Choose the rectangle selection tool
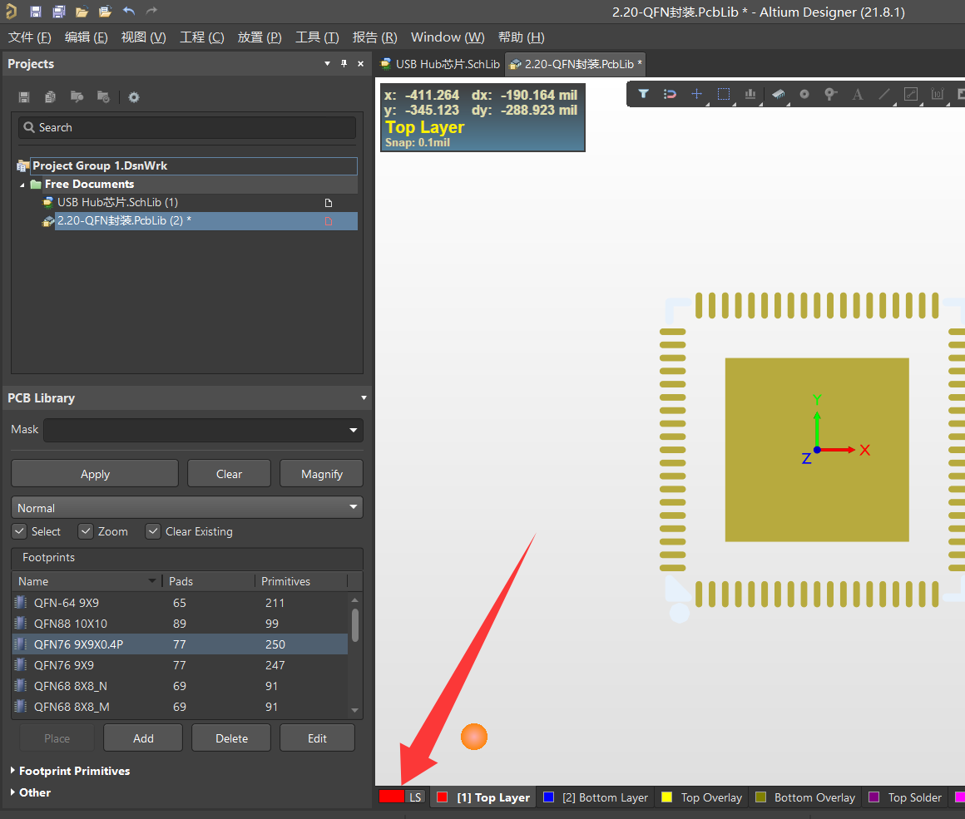The width and height of the screenshot is (965, 819). [724, 94]
